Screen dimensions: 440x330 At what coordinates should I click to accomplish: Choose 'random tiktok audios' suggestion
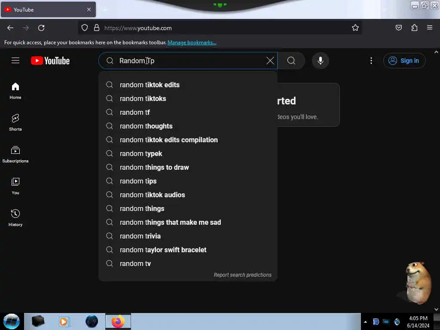[188, 195]
